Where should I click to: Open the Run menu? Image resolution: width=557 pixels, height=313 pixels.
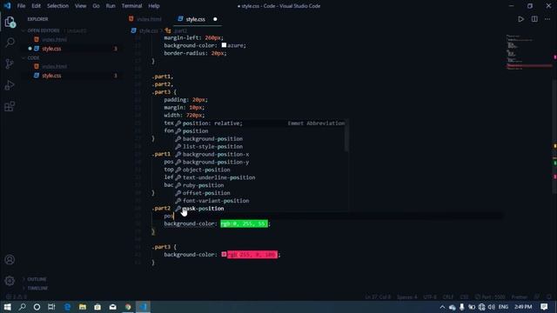click(x=111, y=6)
